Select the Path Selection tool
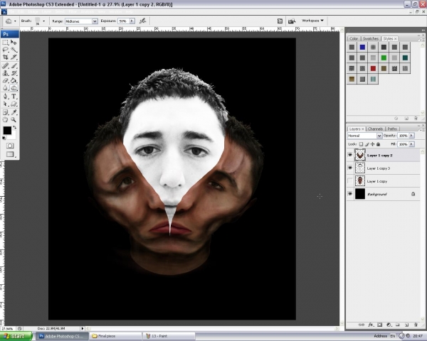 6,104
